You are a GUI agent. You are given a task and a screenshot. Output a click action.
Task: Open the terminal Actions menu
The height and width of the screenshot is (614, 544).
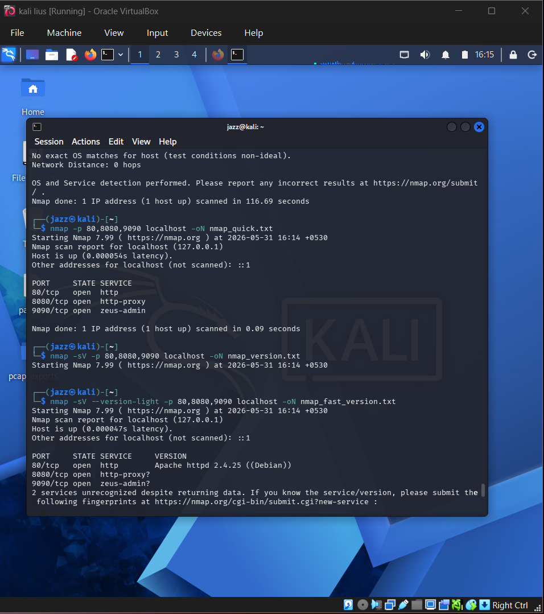coord(86,142)
